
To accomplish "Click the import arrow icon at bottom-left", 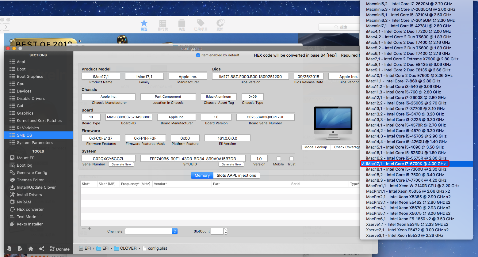I will 9,249.
